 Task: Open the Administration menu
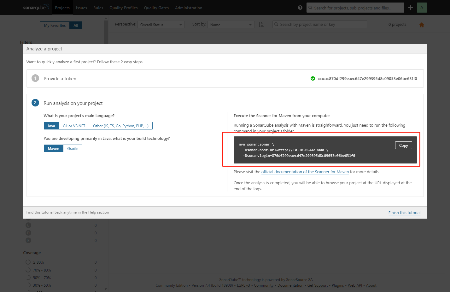[x=189, y=8]
